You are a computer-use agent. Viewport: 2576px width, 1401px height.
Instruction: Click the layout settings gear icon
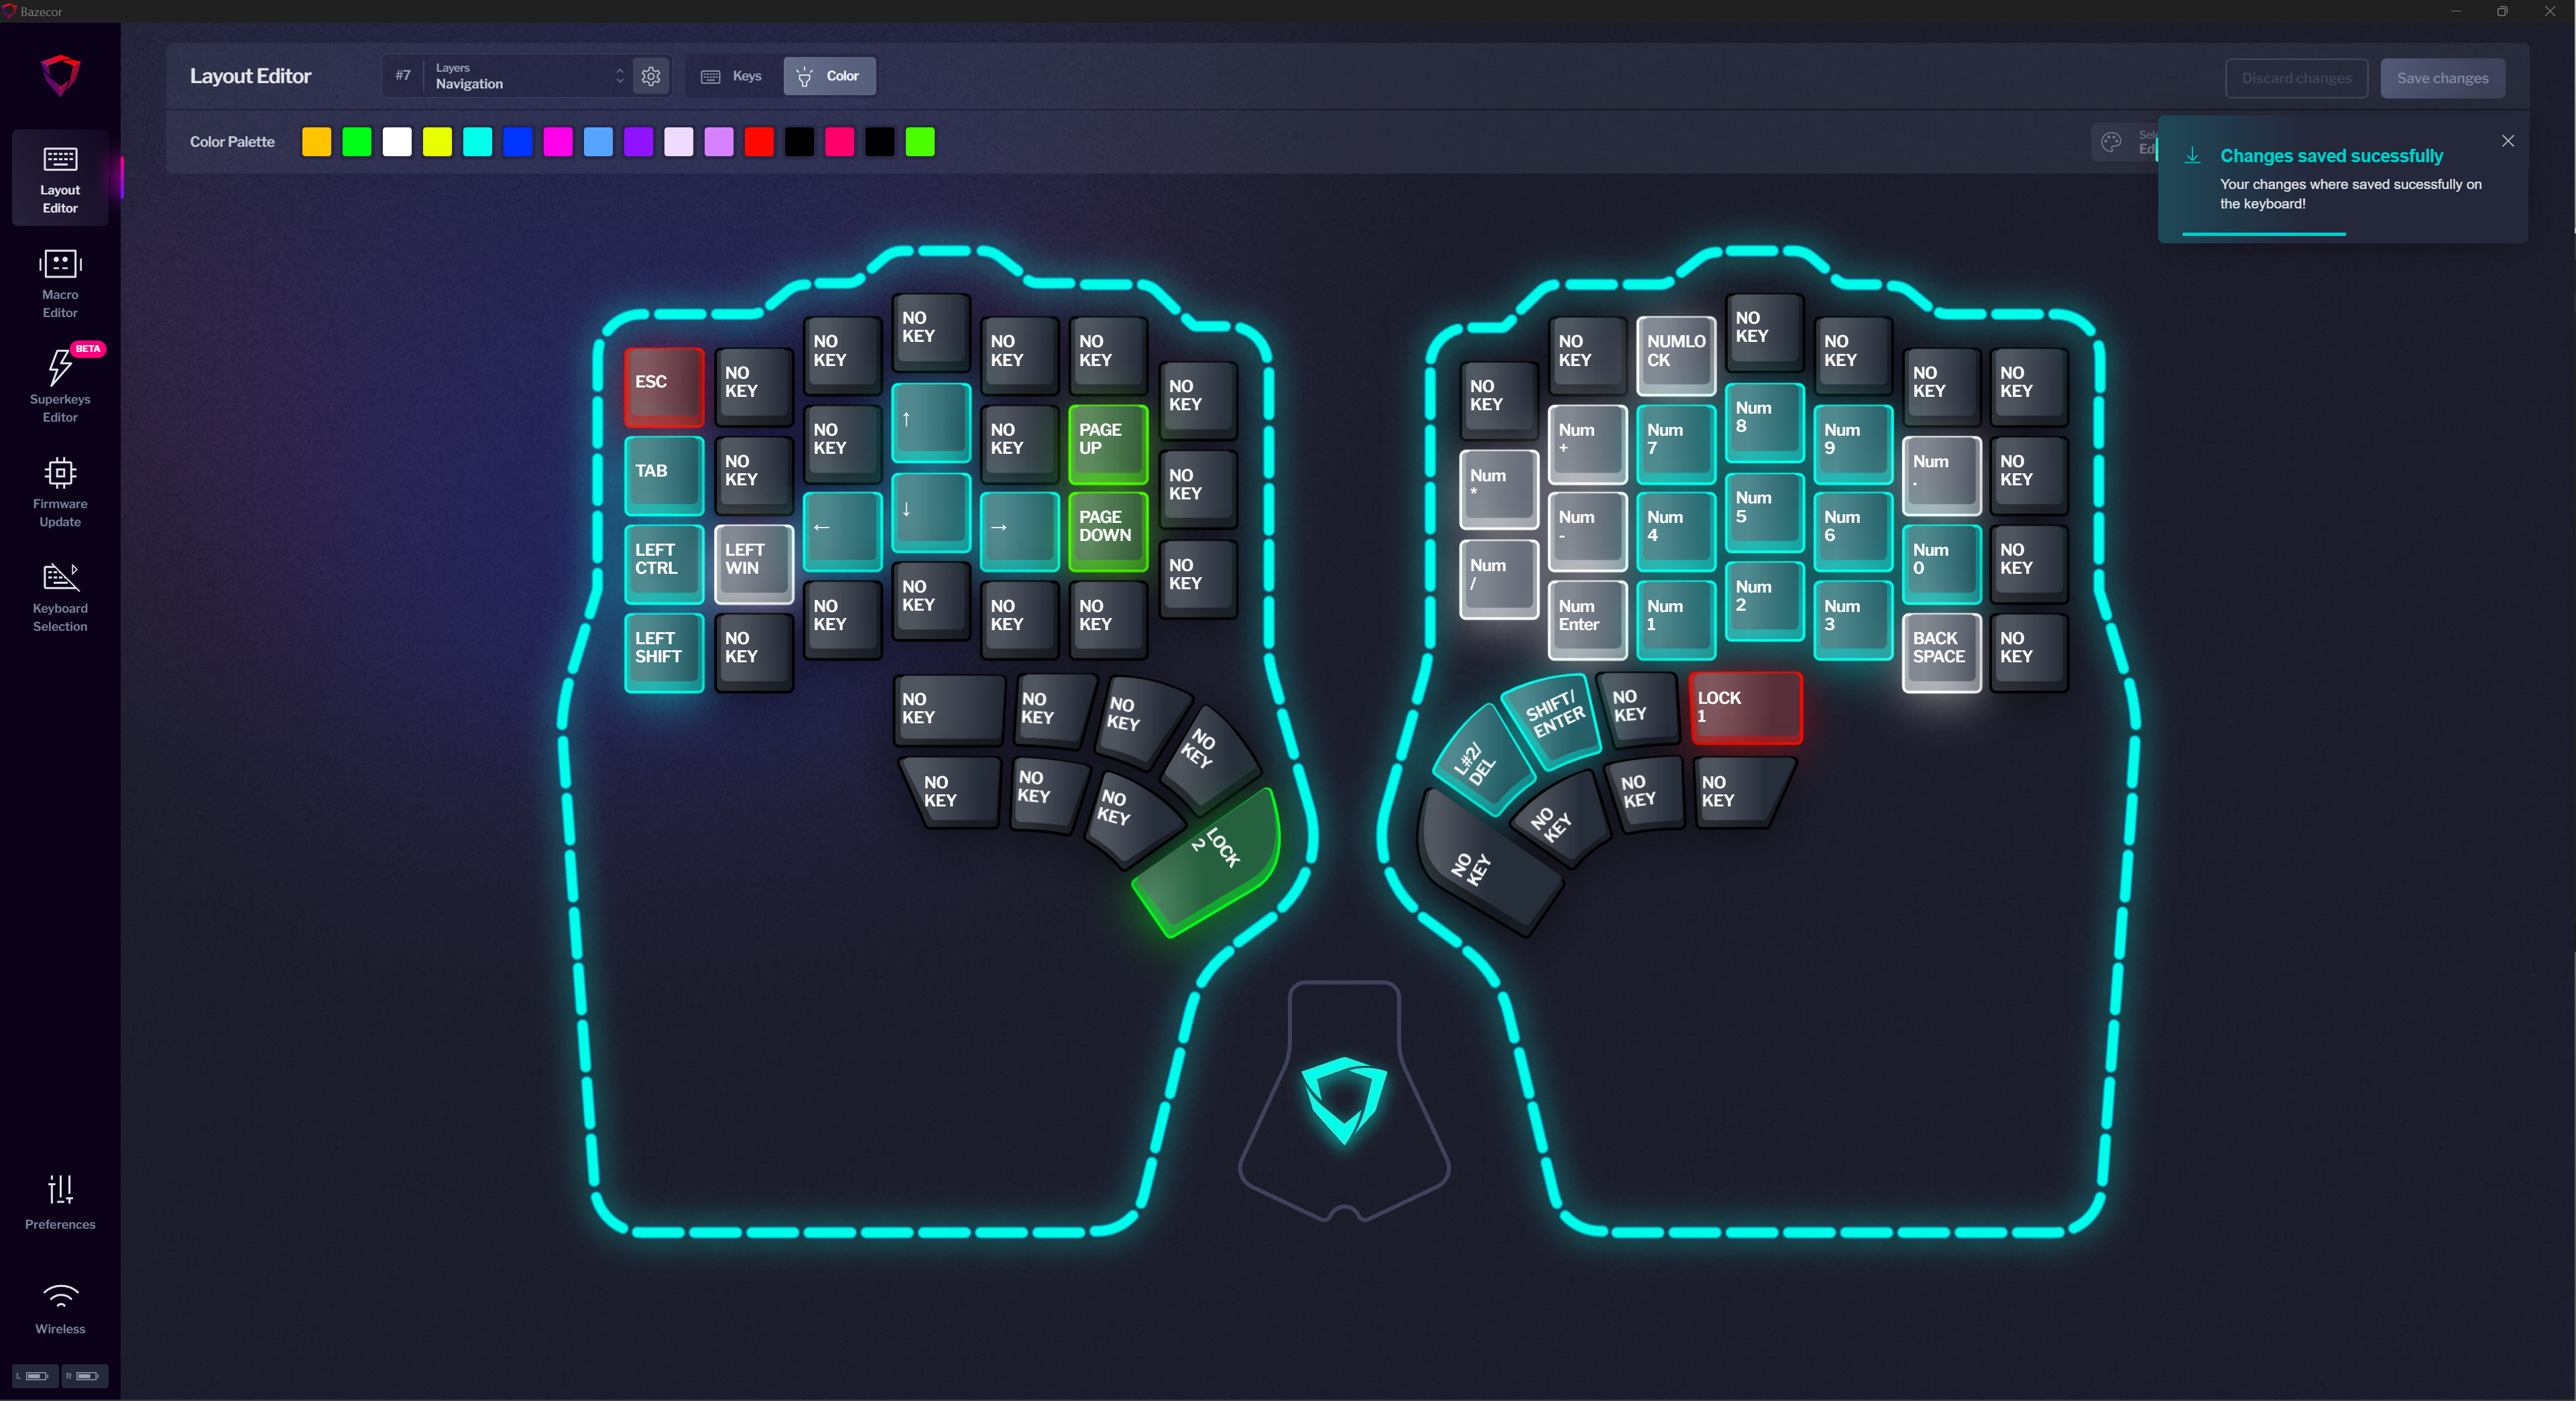click(652, 76)
